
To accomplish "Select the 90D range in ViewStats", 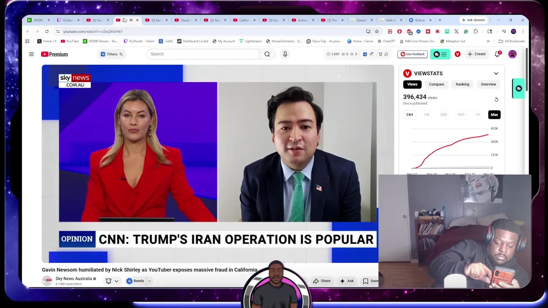I will pos(461,115).
